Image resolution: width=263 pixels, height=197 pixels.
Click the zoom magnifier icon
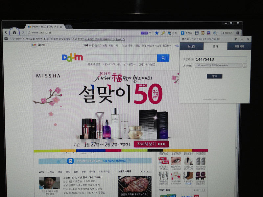(215, 33)
